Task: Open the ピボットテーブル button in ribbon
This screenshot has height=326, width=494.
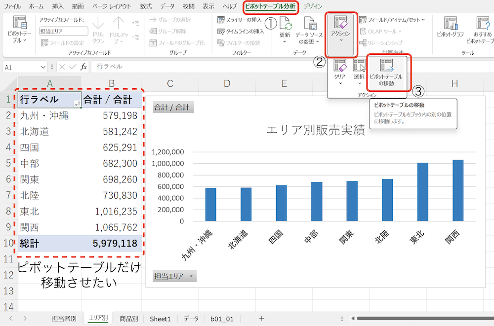Action: 19,29
